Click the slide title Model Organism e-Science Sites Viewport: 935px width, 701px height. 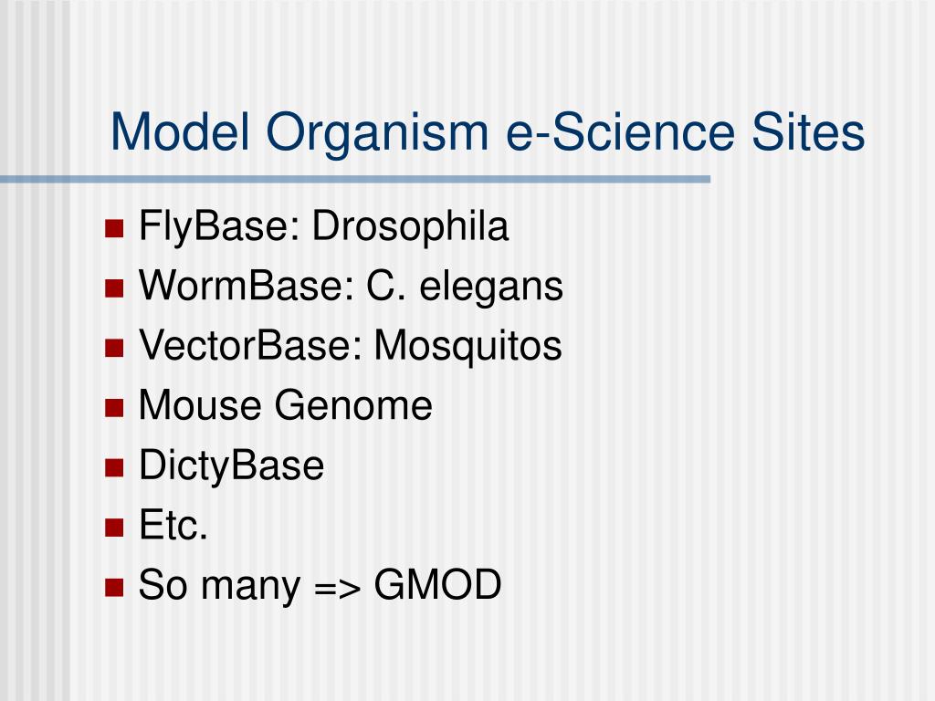coord(488,133)
